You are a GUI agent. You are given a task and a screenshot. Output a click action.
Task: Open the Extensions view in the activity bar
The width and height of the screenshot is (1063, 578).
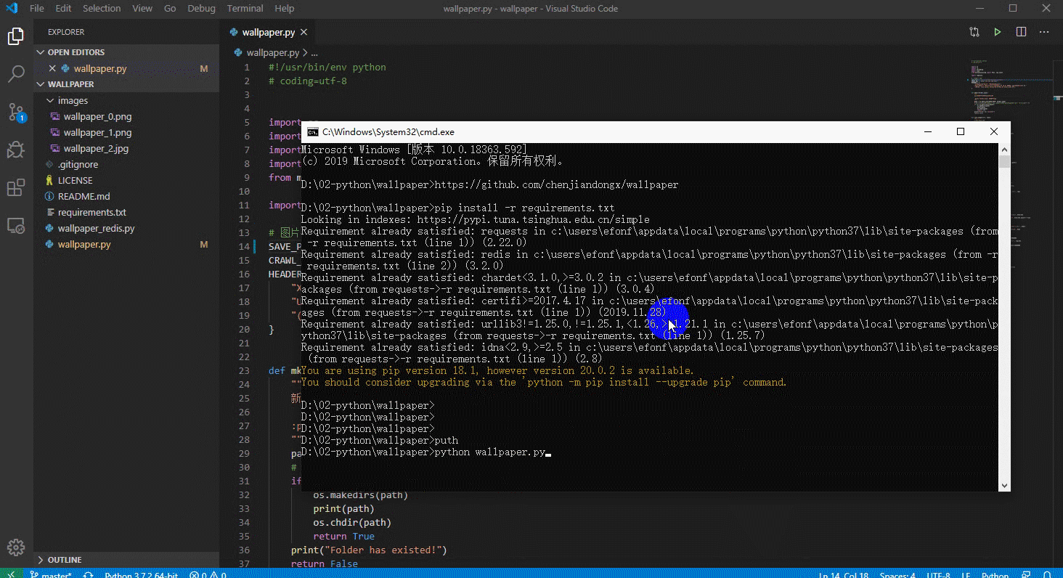tap(16, 188)
